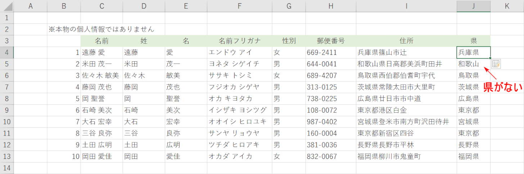The height and width of the screenshot is (174, 524).
Task: Click header cell 性別
Action: pyautogui.click(x=289, y=41)
